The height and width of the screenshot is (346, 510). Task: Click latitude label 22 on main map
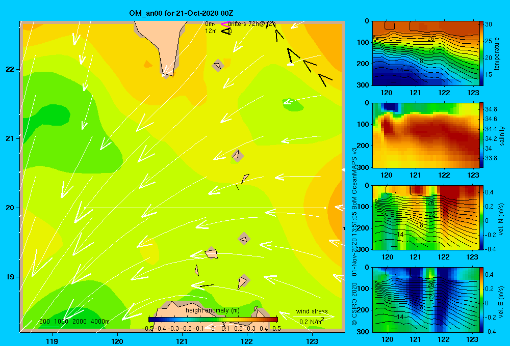pyautogui.click(x=10, y=69)
